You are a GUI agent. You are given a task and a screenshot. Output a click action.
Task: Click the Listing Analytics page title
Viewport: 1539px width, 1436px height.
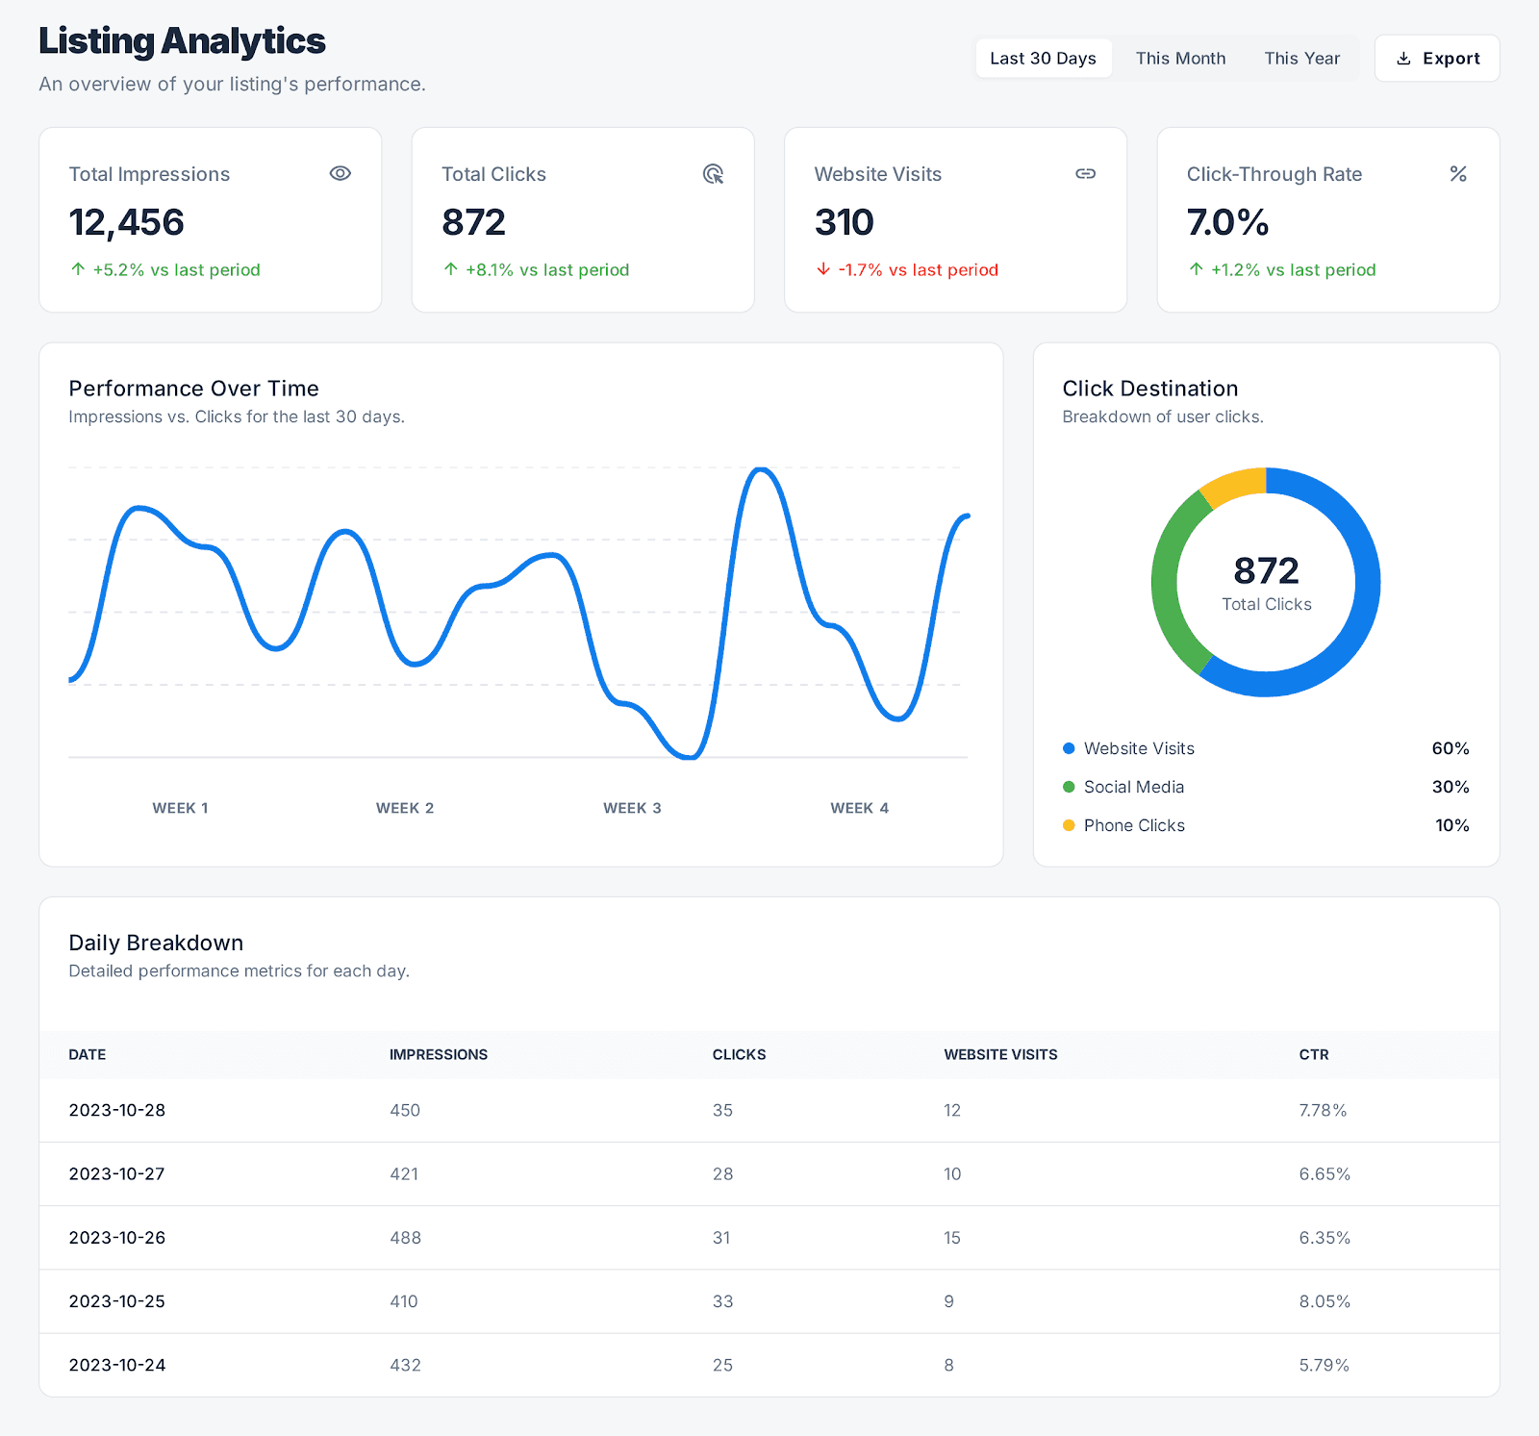182,40
